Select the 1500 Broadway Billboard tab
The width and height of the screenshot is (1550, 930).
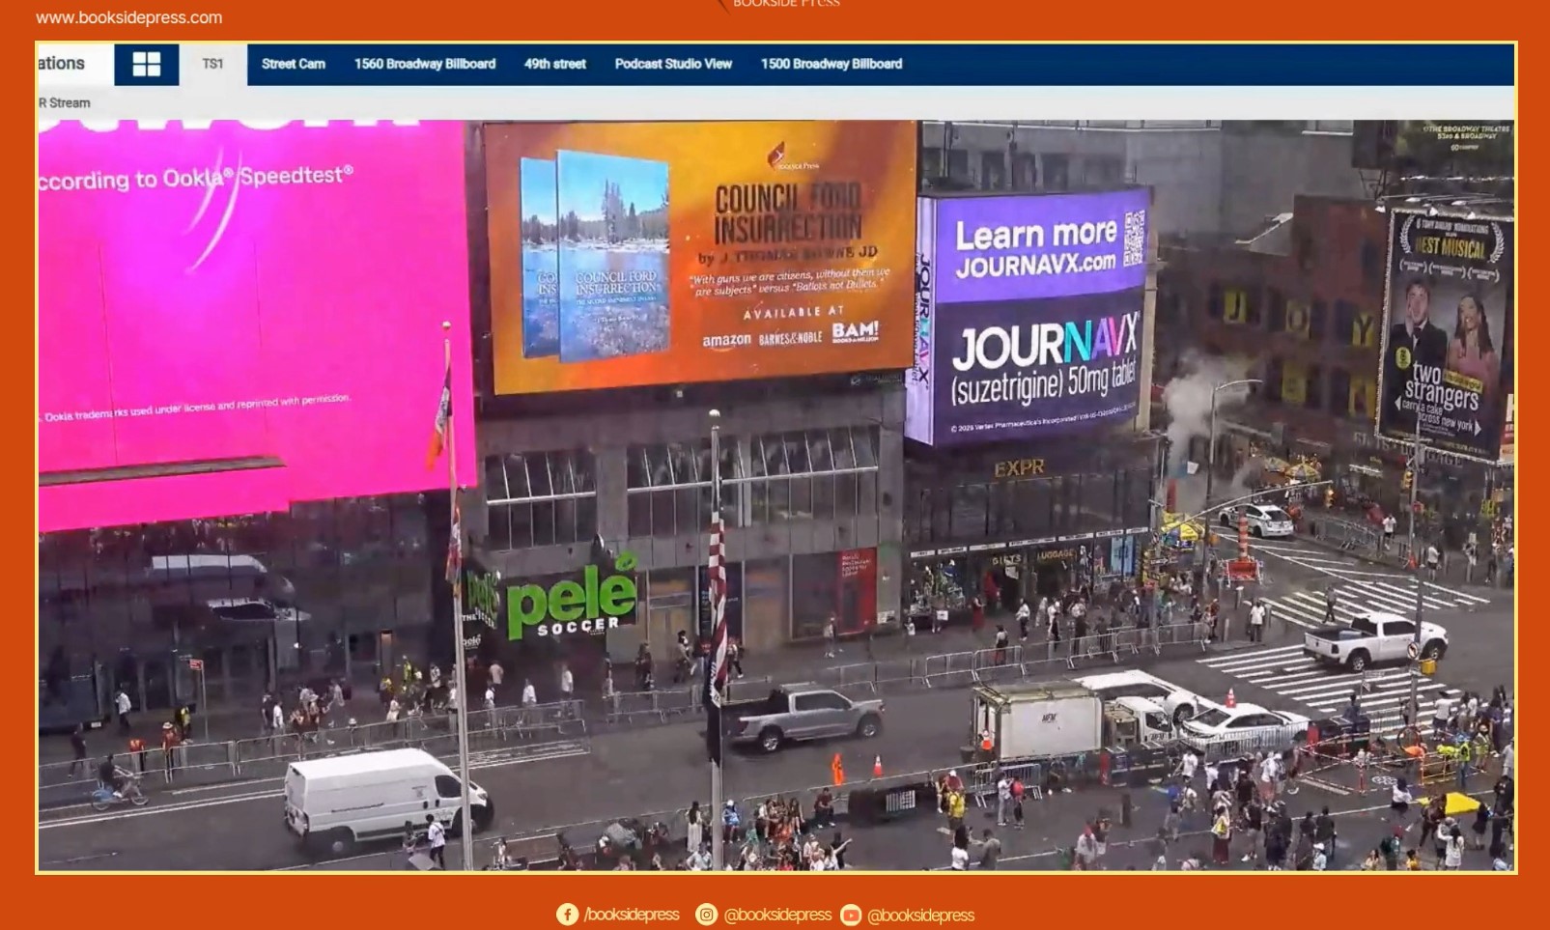(x=831, y=65)
